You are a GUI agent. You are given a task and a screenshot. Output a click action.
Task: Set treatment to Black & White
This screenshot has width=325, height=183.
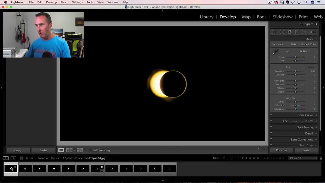308,44
